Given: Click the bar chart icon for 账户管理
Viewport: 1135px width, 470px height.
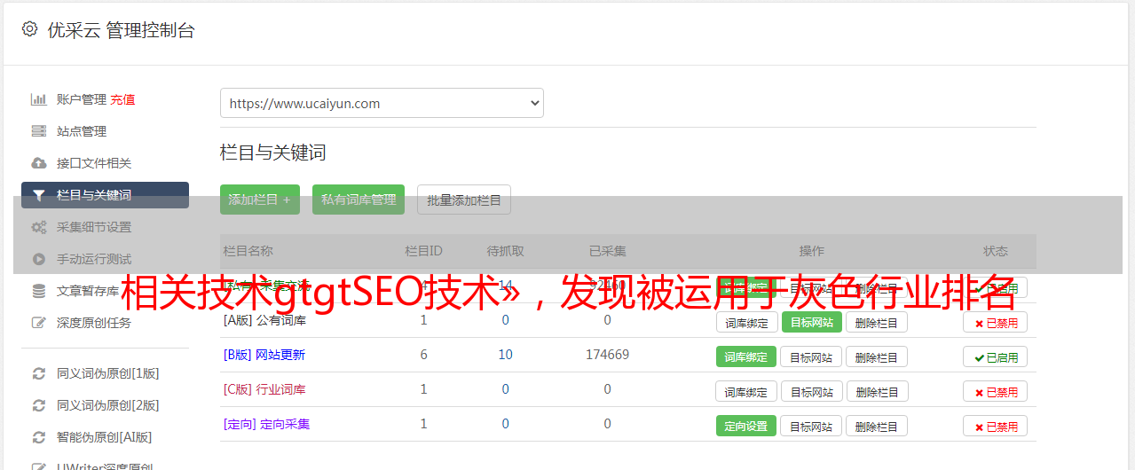Looking at the screenshot, I should [x=39, y=99].
